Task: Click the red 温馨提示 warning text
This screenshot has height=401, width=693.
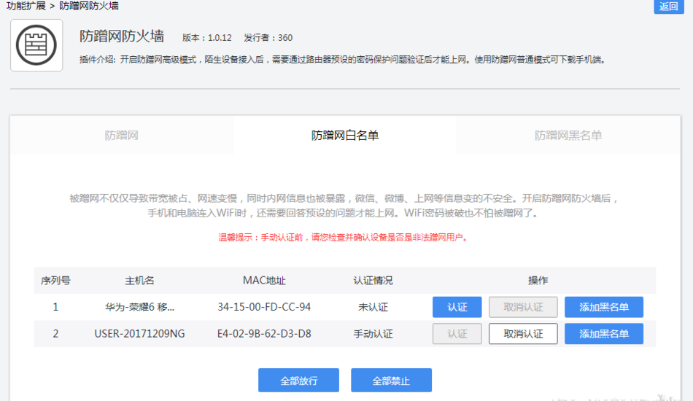Action: (x=344, y=238)
